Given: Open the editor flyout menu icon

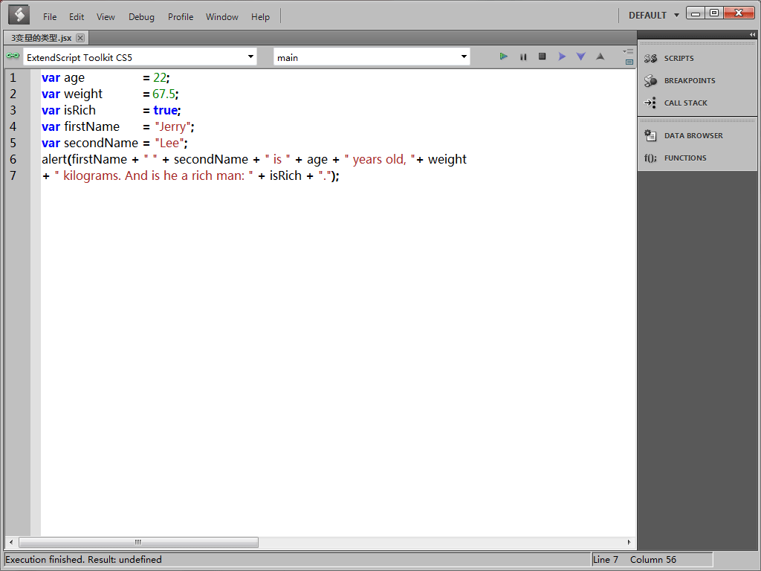Looking at the screenshot, I should point(628,51).
